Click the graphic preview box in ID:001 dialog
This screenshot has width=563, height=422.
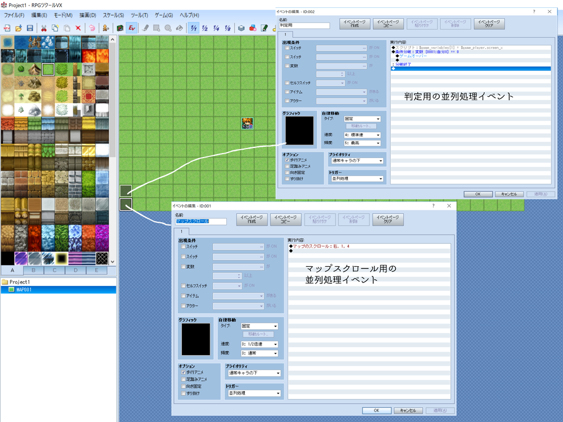pos(196,339)
